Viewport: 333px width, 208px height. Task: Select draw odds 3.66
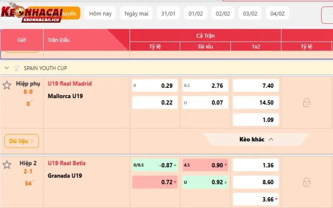point(256,199)
